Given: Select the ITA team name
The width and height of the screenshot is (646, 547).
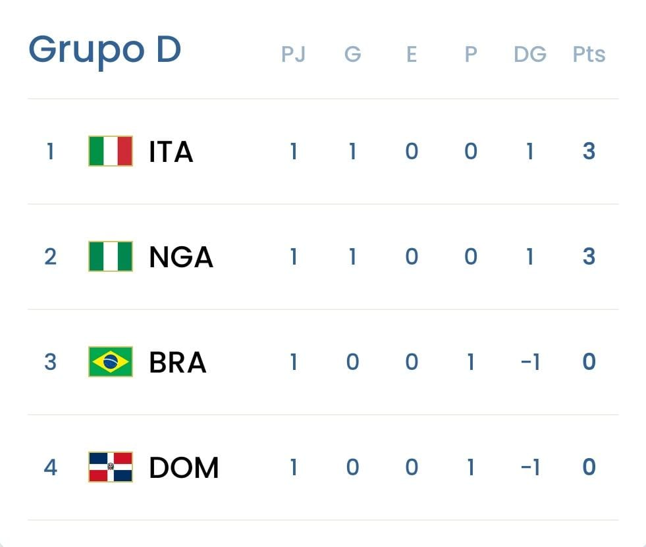Looking at the screenshot, I should (171, 152).
